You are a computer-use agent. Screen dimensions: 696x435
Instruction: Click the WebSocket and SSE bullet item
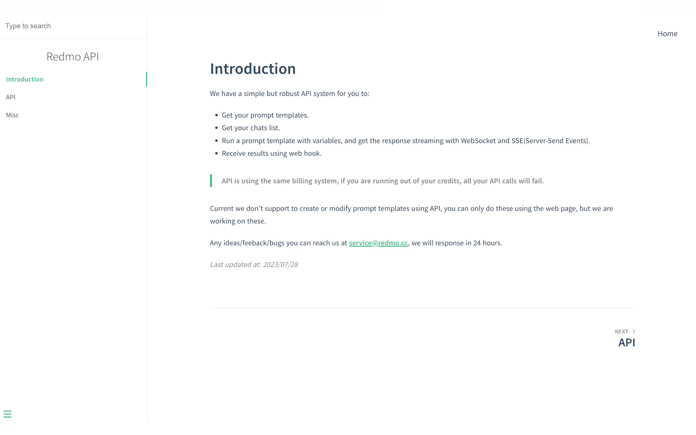click(406, 141)
